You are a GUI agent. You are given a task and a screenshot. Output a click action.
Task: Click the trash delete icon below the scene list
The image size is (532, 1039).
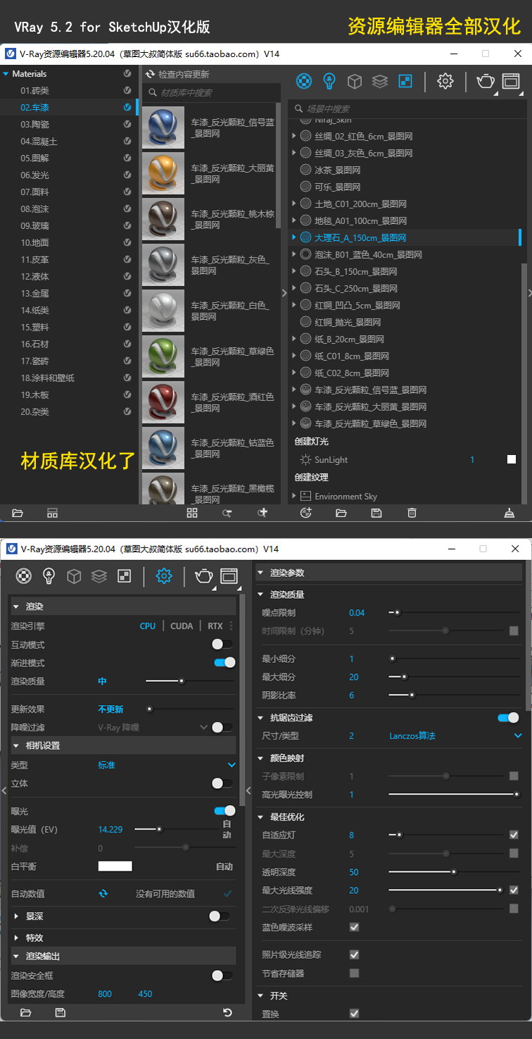[412, 513]
